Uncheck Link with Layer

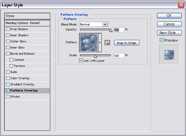click(81, 60)
